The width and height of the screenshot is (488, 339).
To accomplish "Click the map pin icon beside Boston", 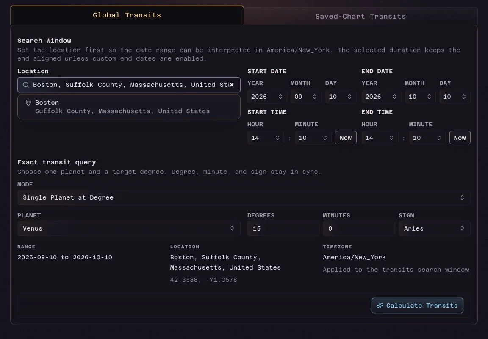I will [28, 103].
